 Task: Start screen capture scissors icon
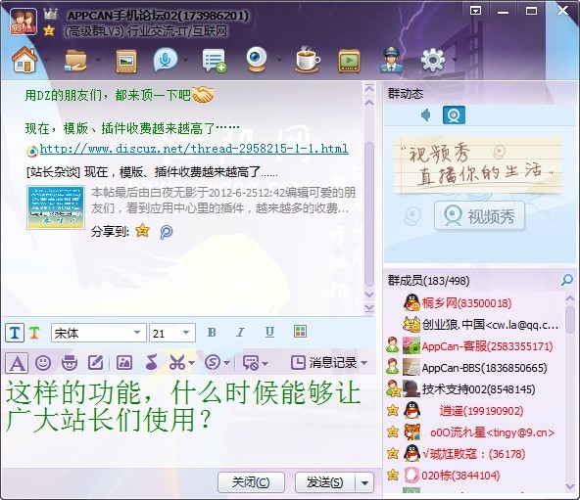(177, 363)
